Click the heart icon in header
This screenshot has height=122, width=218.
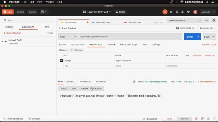pos(188,12)
